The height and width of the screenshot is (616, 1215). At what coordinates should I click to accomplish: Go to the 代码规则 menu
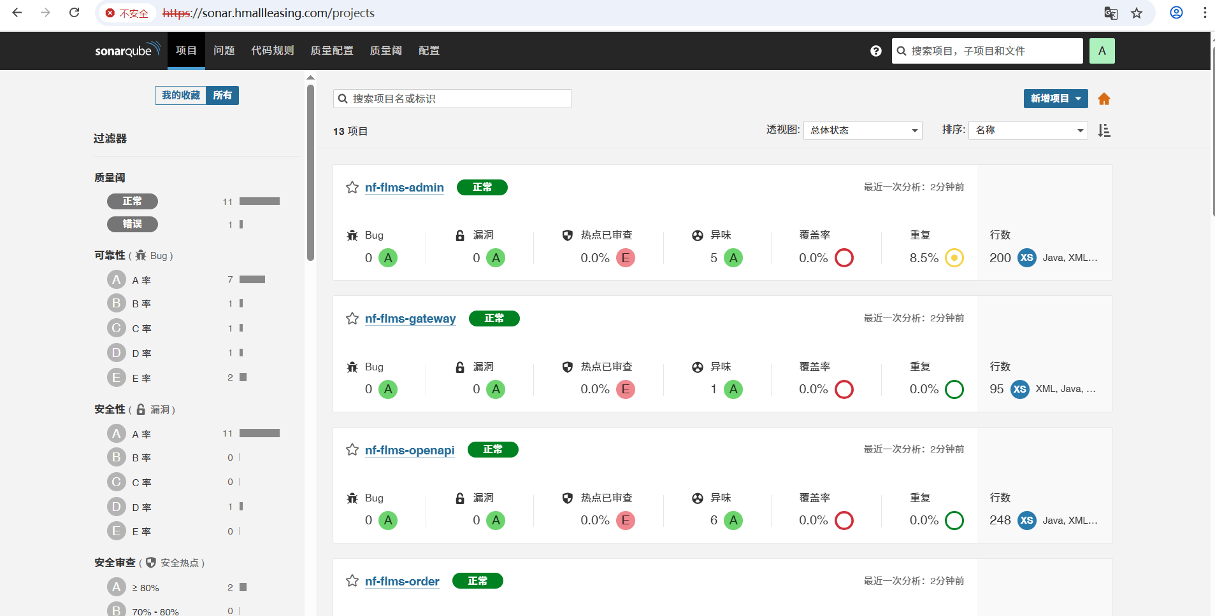point(272,51)
